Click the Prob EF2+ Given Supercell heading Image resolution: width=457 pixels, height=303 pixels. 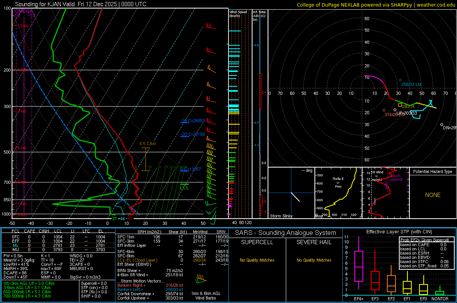(424, 240)
